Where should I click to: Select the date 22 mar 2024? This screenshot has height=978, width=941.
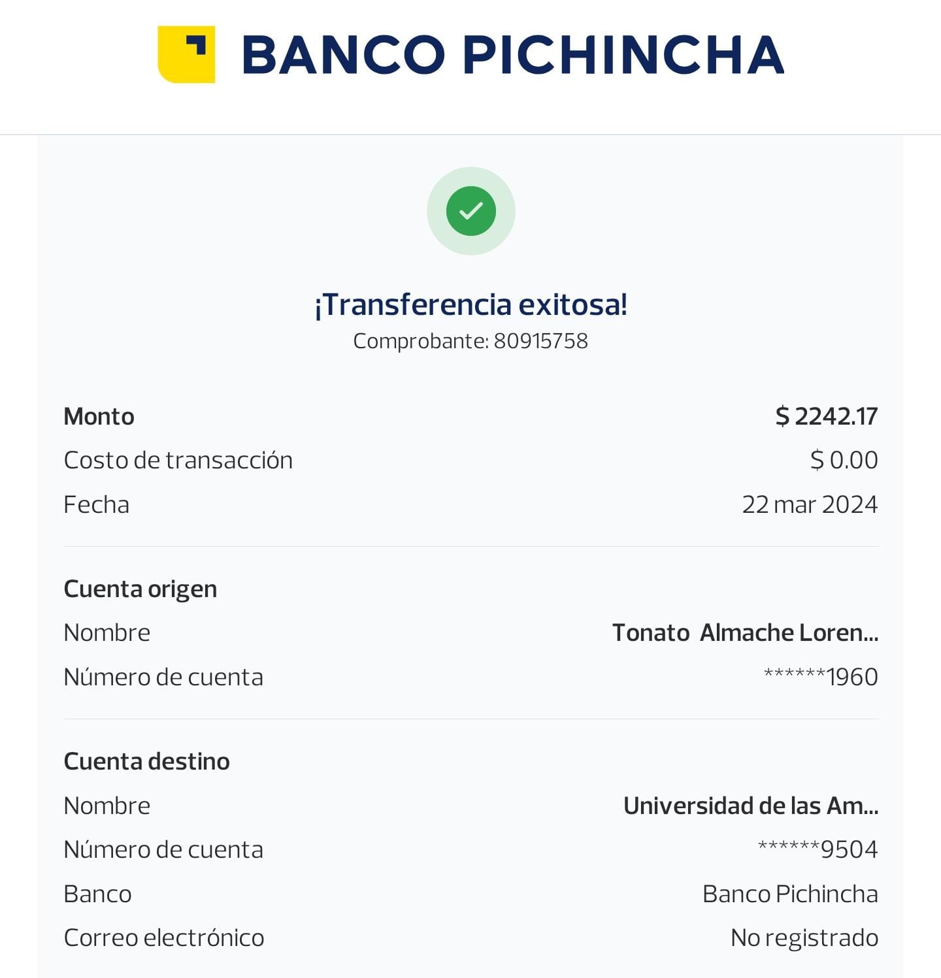tap(809, 504)
